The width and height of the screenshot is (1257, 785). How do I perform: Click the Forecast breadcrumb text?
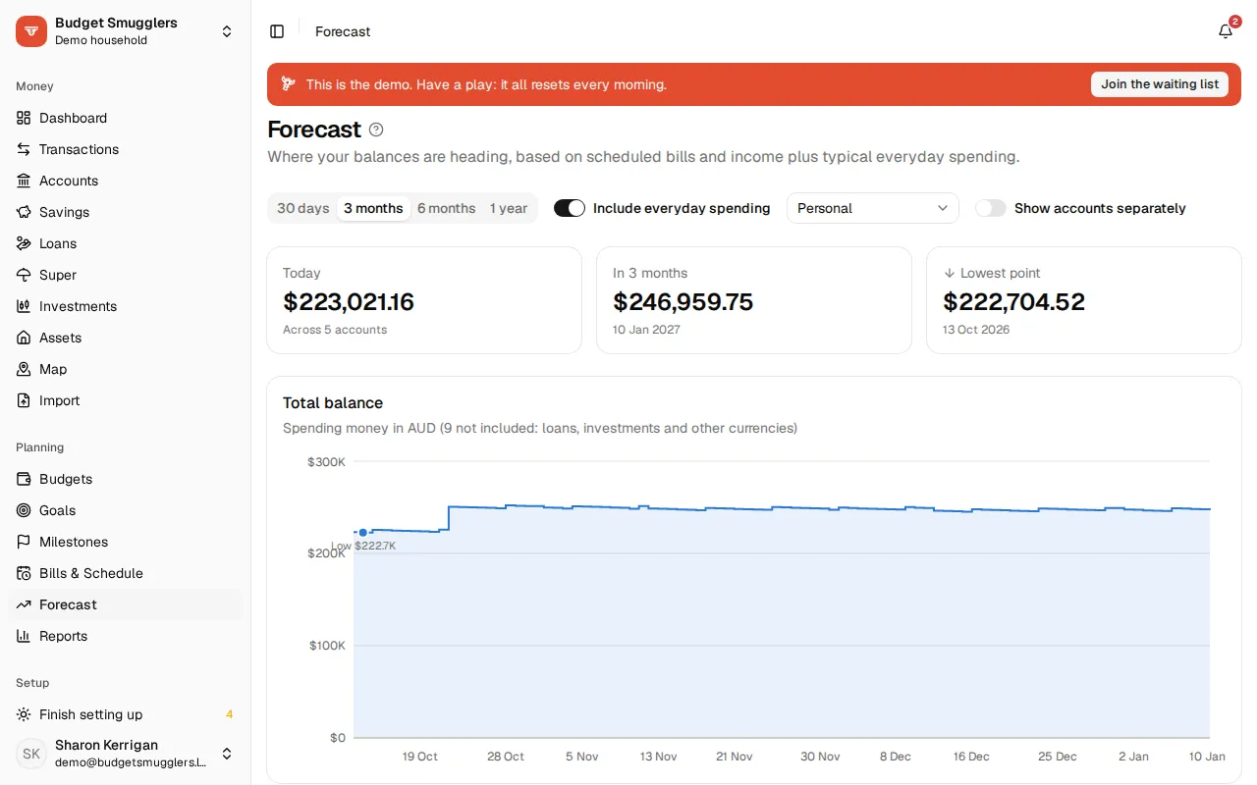click(343, 31)
